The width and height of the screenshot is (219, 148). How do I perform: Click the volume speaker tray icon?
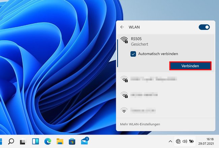[x=185, y=142]
